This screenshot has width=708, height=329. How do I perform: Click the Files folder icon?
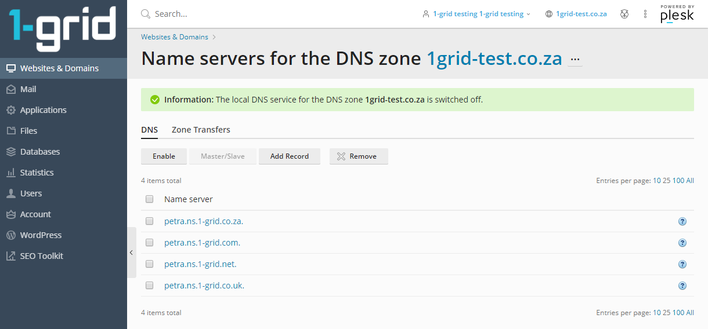coord(10,131)
